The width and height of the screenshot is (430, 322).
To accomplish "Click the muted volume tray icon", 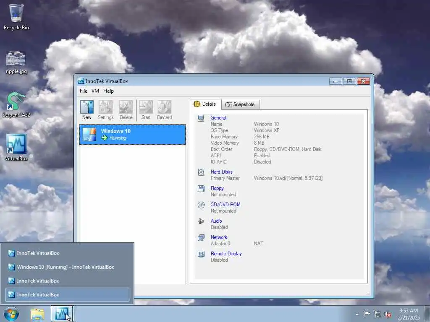I will pos(388,314).
